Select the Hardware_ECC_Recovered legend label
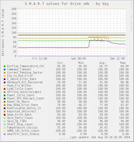134x142 pixels. pyautogui.click(x=25, y=82)
